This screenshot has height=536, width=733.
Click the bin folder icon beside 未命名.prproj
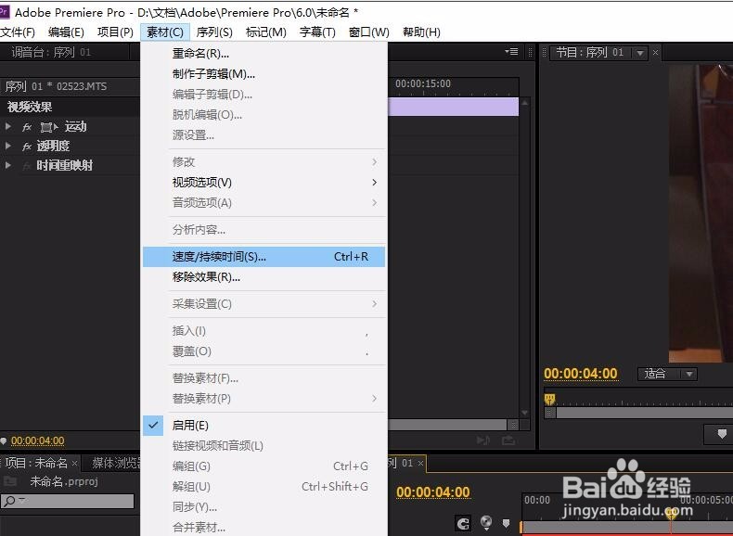(x=10, y=481)
